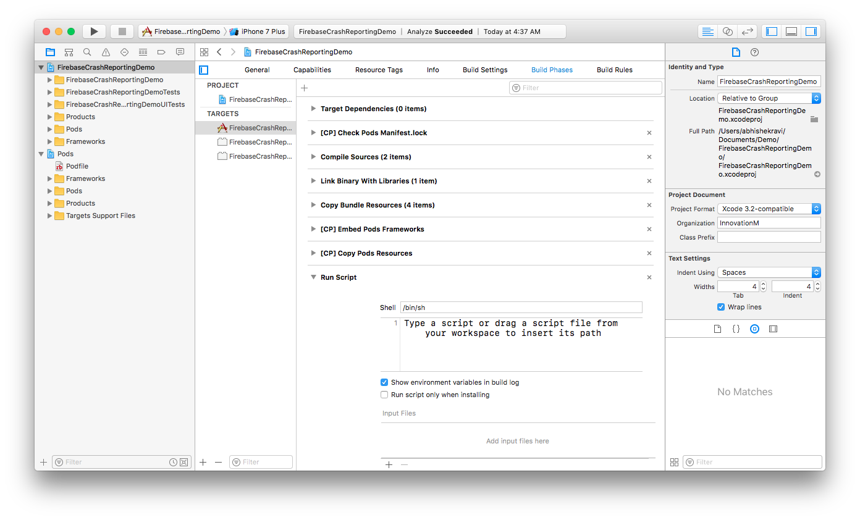Viewport: 860px width, 520px height.
Task: Open the Project Format dropdown
Action: [x=769, y=209]
